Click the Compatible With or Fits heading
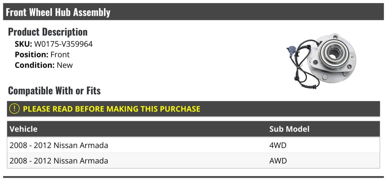 (54, 91)
